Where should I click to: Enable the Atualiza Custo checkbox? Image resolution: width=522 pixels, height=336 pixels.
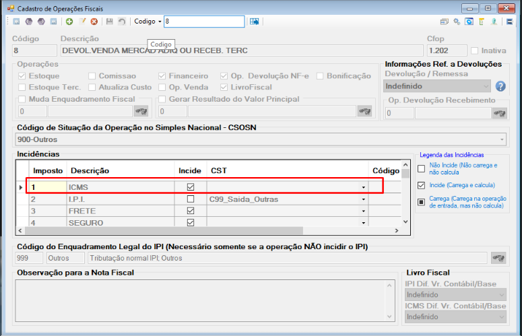[92, 87]
